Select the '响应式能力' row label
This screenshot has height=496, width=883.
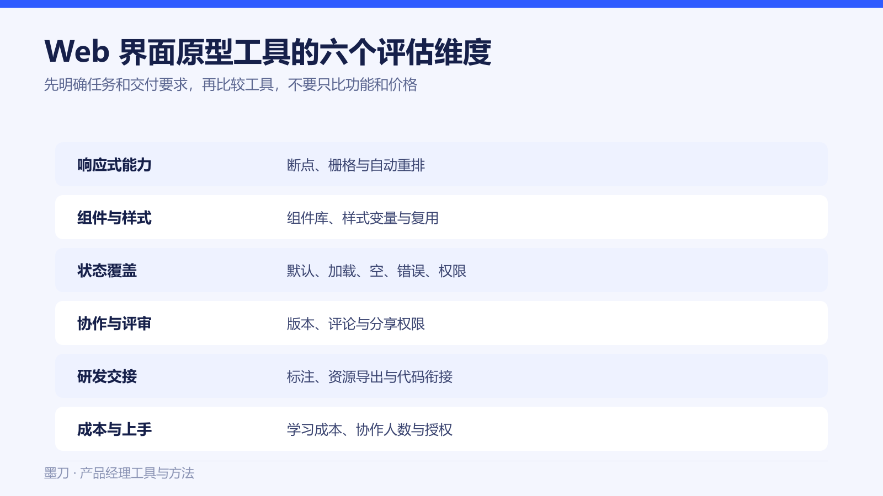tap(114, 165)
